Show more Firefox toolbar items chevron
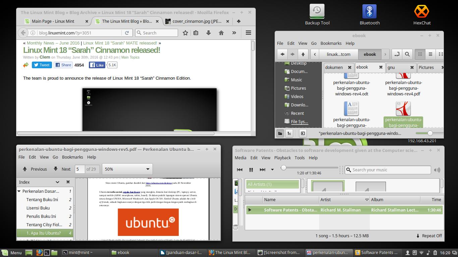The width and height of the screenshot is (458, 257). [x=234, y=33]
